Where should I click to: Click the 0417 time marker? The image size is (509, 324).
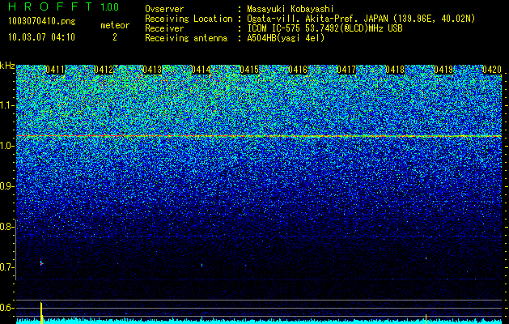346,70
